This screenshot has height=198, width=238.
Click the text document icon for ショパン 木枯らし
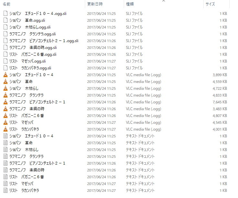6,149
